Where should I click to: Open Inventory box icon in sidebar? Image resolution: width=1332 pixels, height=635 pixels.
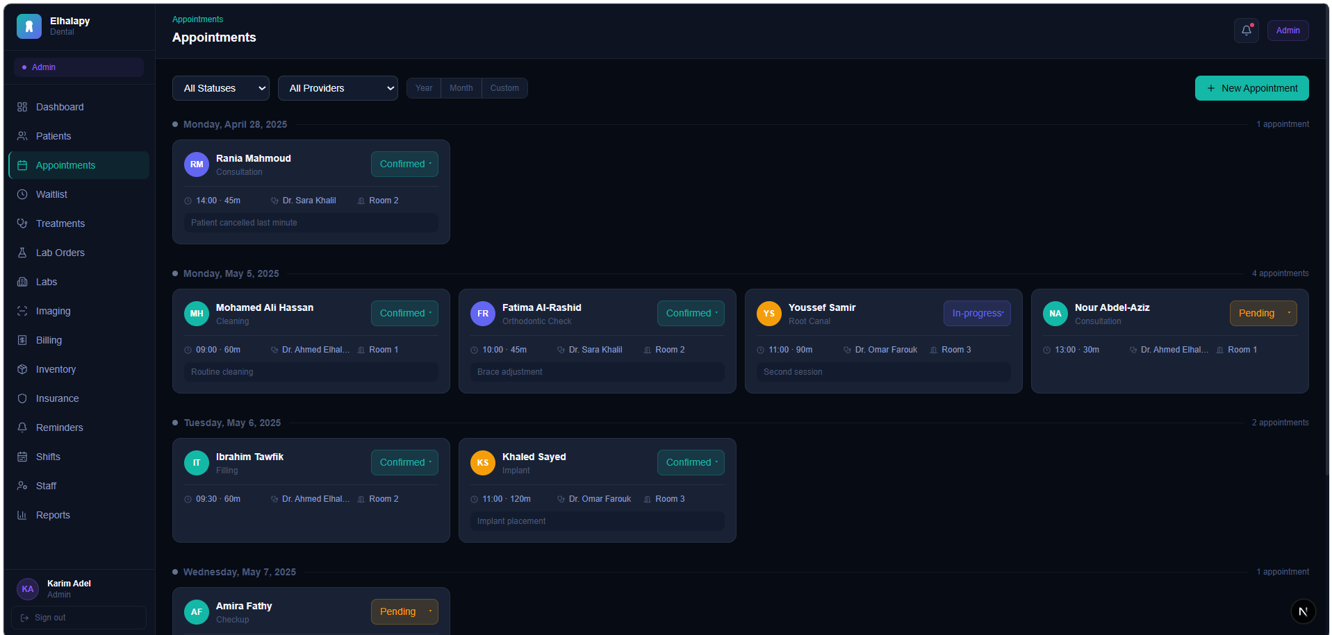(22, 369)
